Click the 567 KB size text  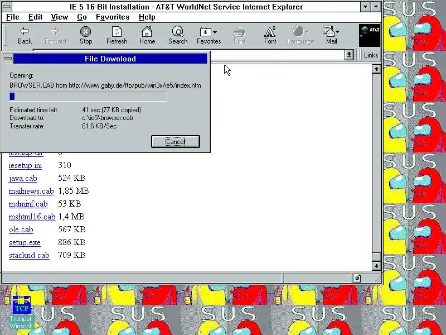pyautogui.click(x=72, y=229)
